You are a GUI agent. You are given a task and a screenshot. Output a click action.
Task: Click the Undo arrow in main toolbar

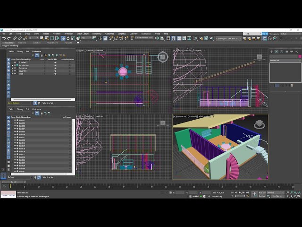coord(4,38)
